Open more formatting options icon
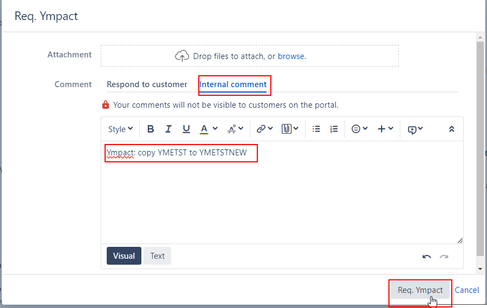This screenshot has width=487, height=308. (x=232, y=129)
